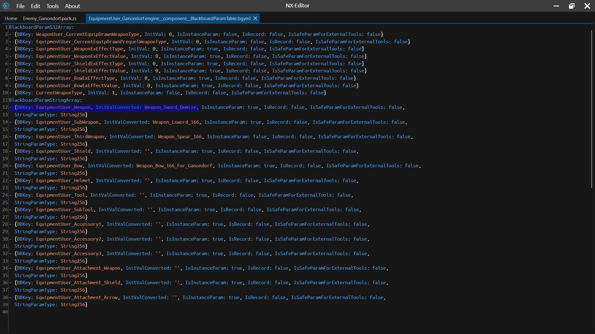The width and height of the screenshot is (595, 334).
Task: Minimize the NX-Editor window
Action: 556,6
